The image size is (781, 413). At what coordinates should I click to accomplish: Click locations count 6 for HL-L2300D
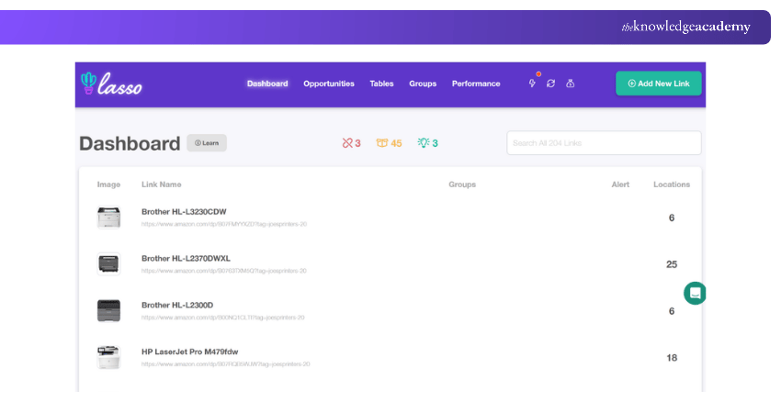click(672, 311)
